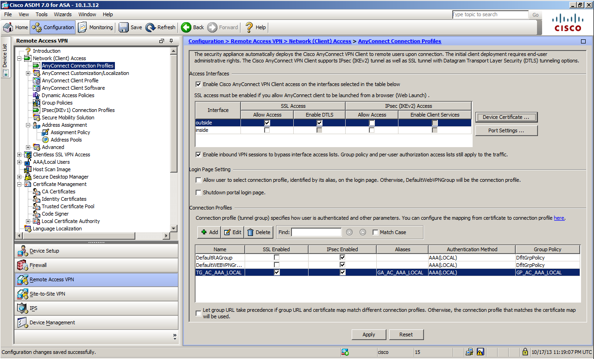594x359 pixels.
Task: Click Device Certificate button
Action: pos(506,117)
